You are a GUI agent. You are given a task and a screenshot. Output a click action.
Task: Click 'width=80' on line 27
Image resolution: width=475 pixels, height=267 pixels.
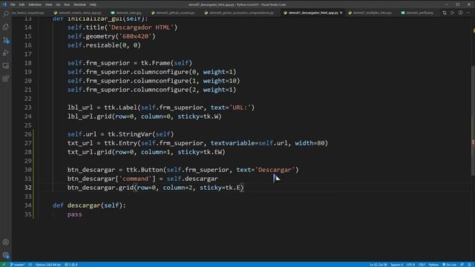point(310,143)
